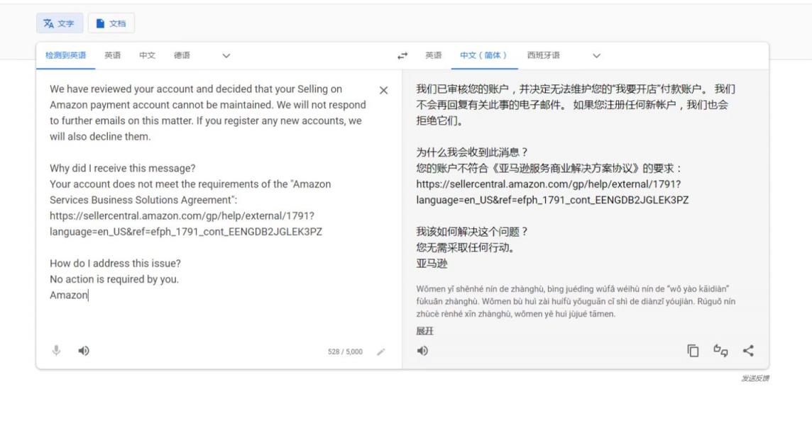Select 德语 as the source language

[183, 55]
